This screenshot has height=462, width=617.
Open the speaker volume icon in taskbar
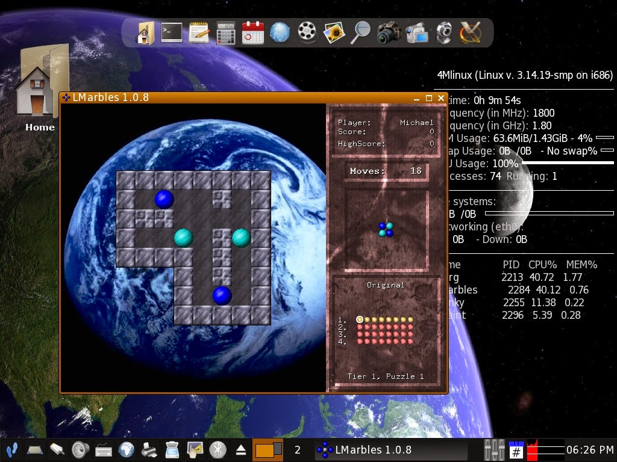tap(80, 450)
